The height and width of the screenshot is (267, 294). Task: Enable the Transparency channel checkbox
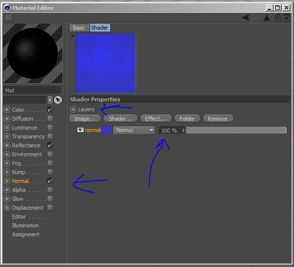point(50,136)
